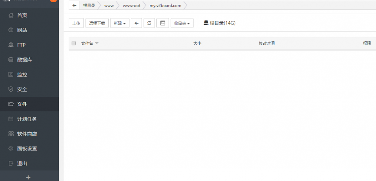Viewport: 376px width, 181px height.
Task: Open the 网站 websites section
Action: tap(22, 30)
